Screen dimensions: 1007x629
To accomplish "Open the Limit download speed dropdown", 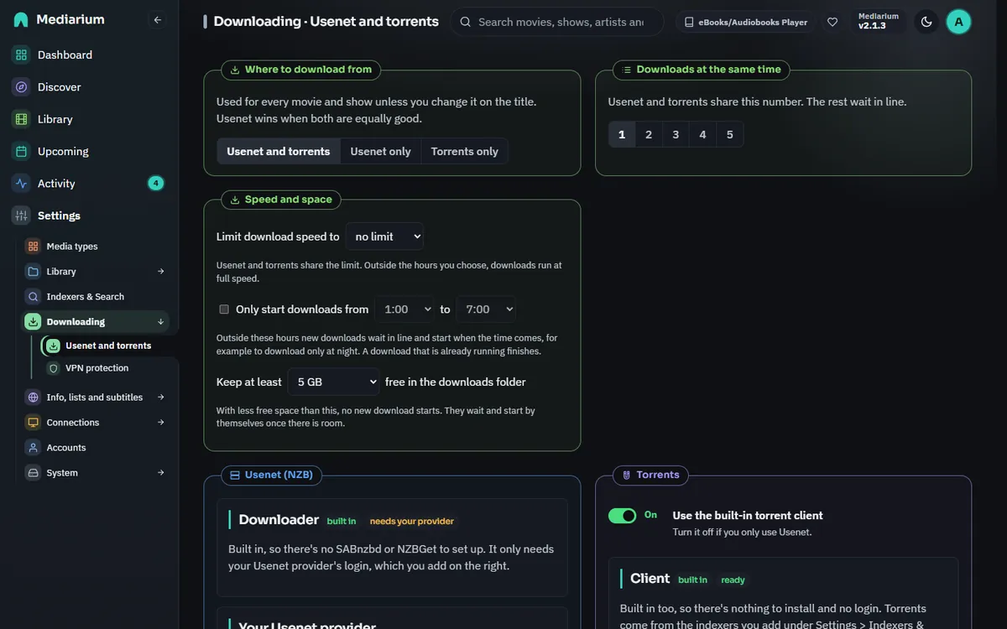I will point(384,237).
